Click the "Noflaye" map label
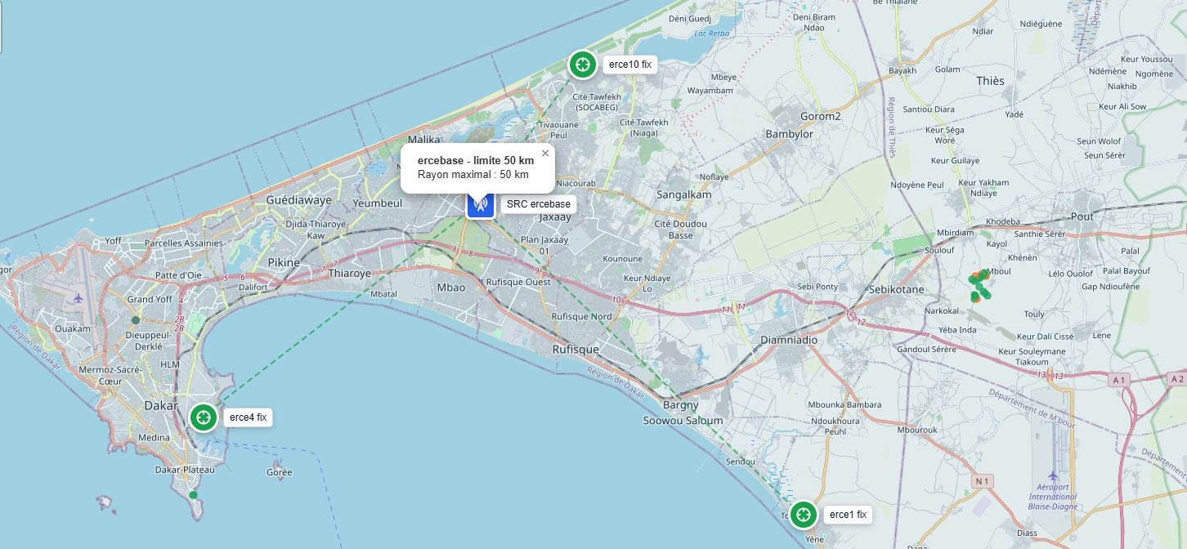The height and width of the screenshot is (549, 1187). (x=714, y=177)
